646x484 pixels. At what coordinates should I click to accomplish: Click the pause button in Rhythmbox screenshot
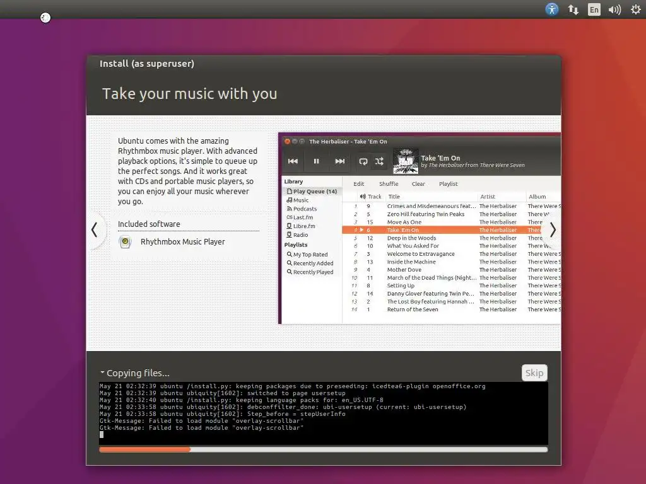[316, 161]
